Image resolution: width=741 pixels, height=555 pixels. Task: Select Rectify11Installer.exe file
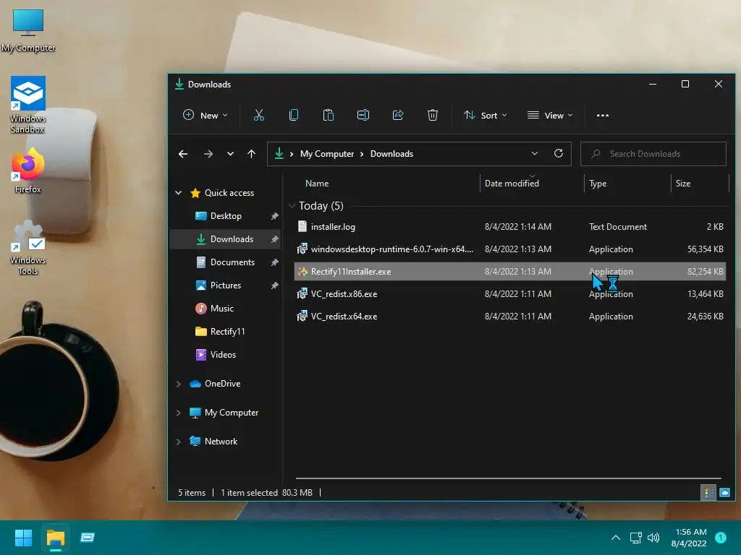510,272
